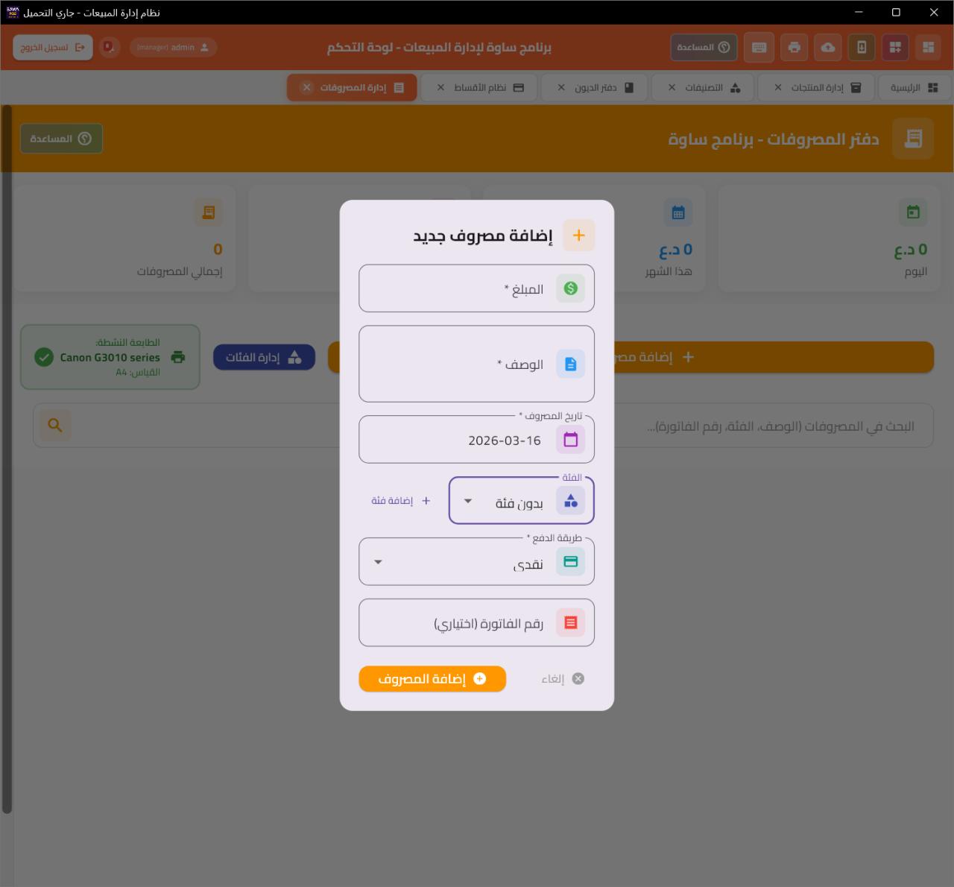Image resolution: width=954 pixels, height=887 pixels.
Task: Click the expenses search box
Action: click(483, 426)
